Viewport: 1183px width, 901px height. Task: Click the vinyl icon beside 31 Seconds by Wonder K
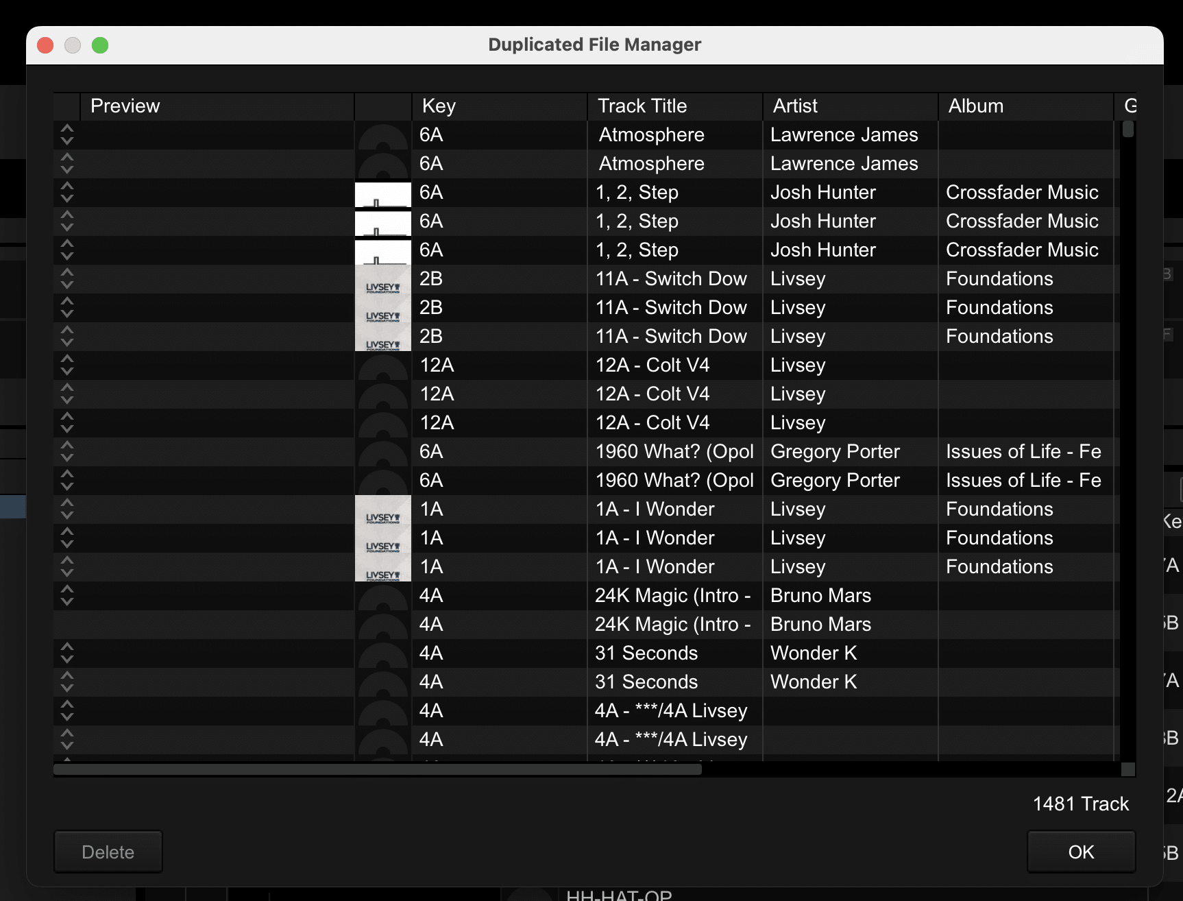[x=382, y=653]
